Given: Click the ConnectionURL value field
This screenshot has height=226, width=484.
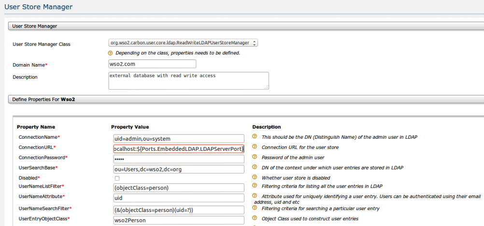Looking at the screenshot, I should (x=179, y=149).
